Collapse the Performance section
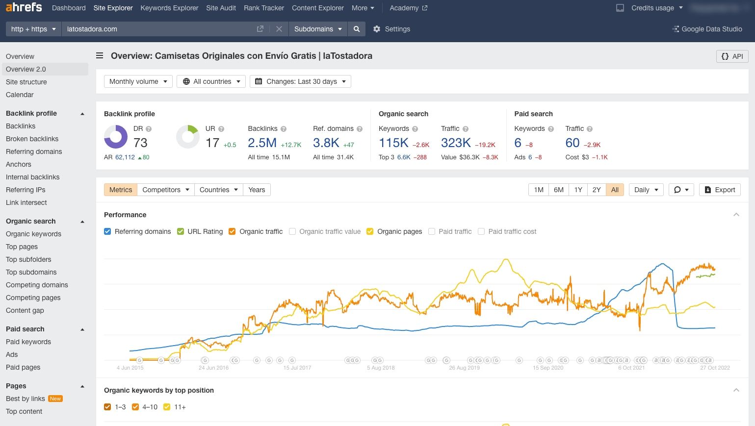The image size is (755, 426). coord(736,215)
